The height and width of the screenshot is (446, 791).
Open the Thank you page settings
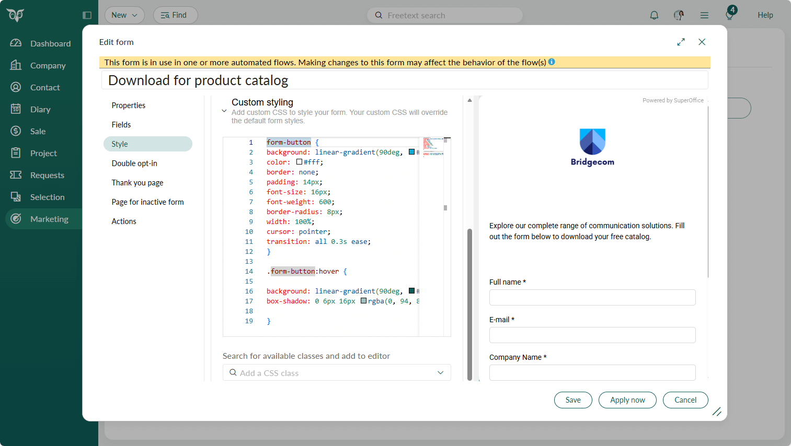[x=137, y=182]
